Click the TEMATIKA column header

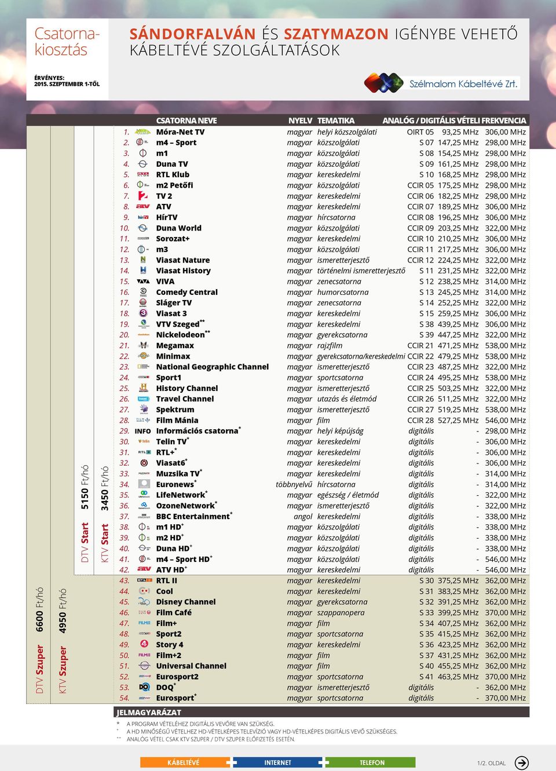[x=336, y=120]
